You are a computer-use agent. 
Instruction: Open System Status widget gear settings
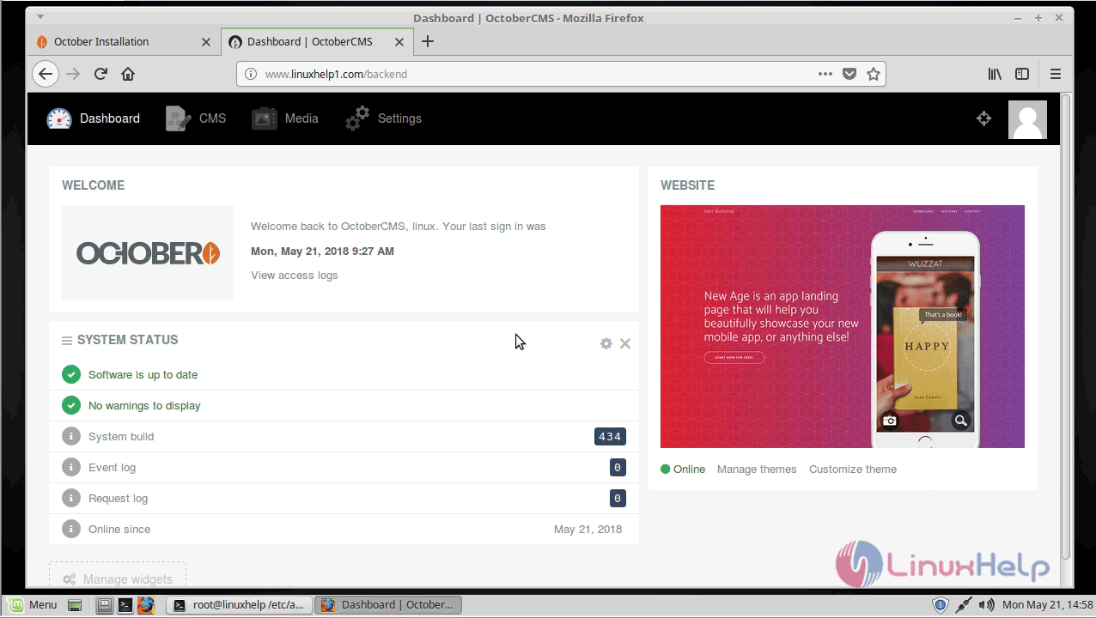[606, 343]
